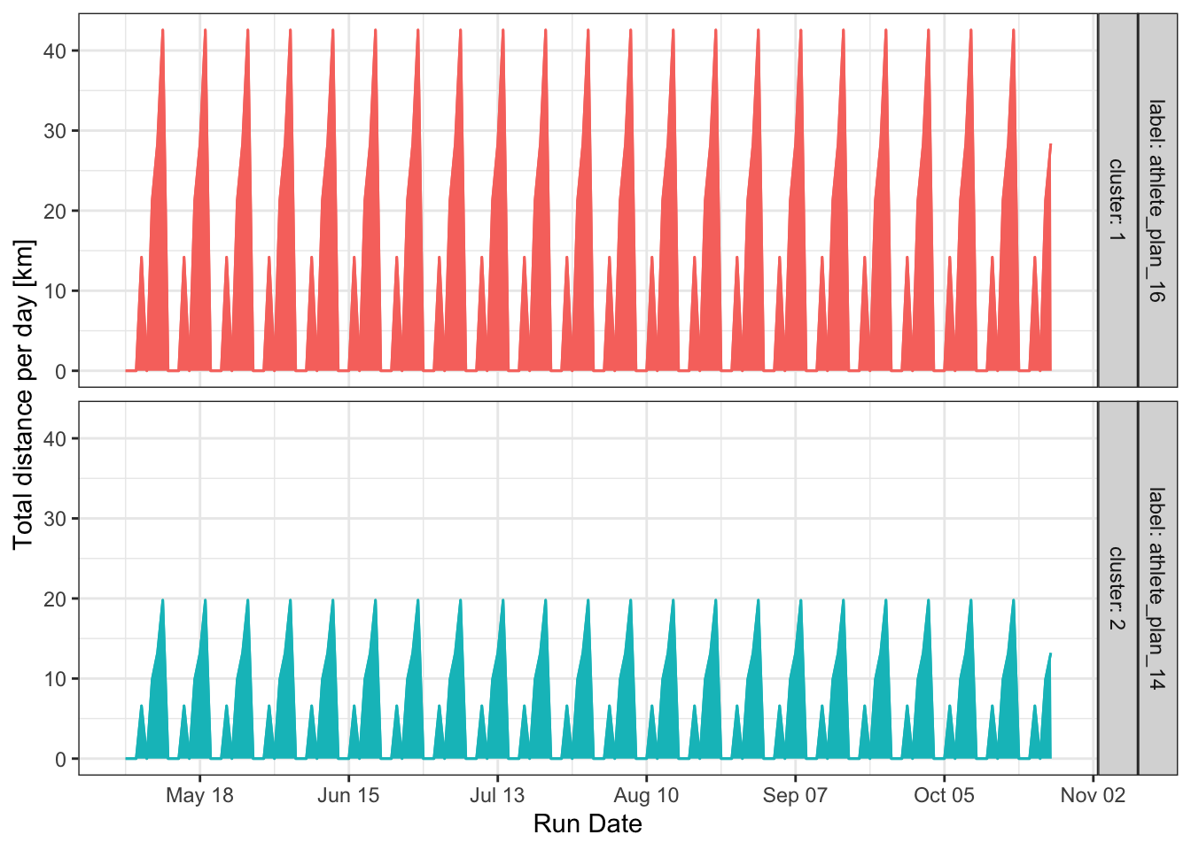The height and width of the screenshot is (850, 1191).
Task: Select the "Oct 05" date tick label
Action: 944,795
